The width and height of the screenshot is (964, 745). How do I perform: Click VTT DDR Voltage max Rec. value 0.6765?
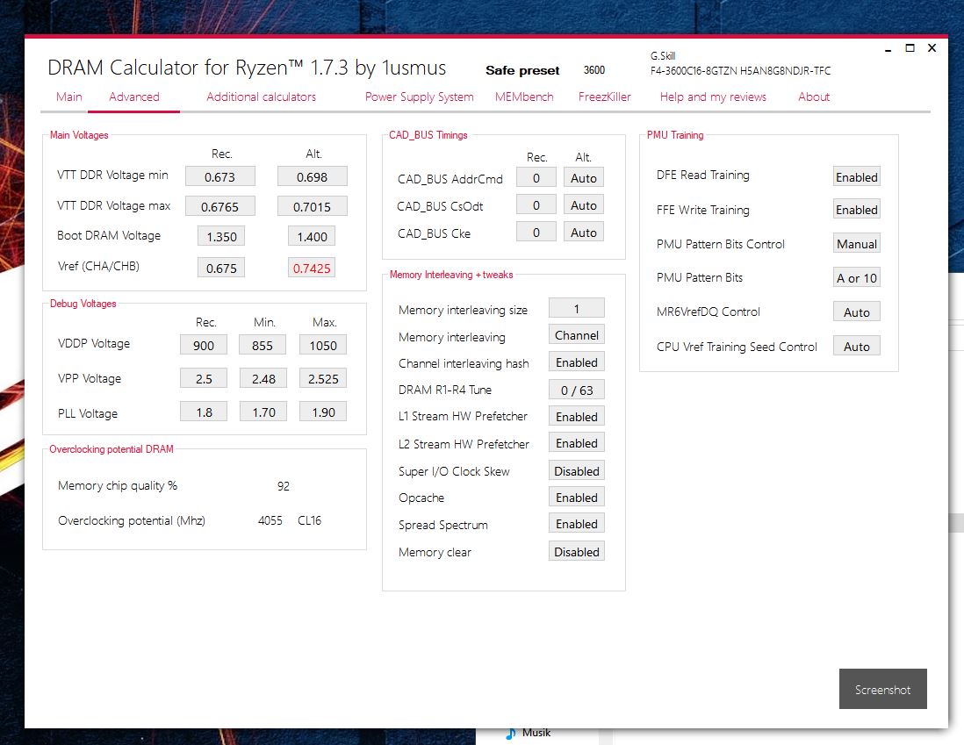[x=220, y=206]
